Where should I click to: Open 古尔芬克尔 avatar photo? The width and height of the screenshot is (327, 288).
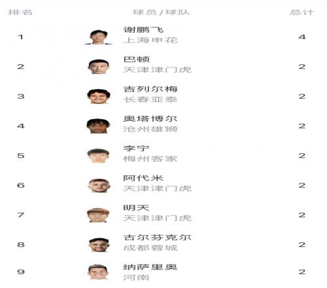pos(99,245)
